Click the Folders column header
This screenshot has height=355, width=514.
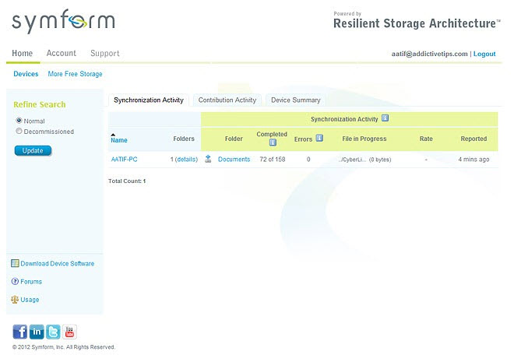click(184, 139)
